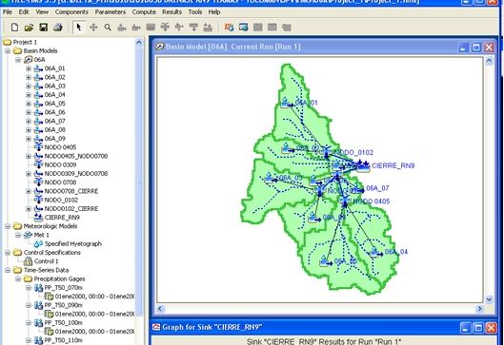
Task: Click Basin Model map scroll-left arrow
Action: [x=160, y=309]
